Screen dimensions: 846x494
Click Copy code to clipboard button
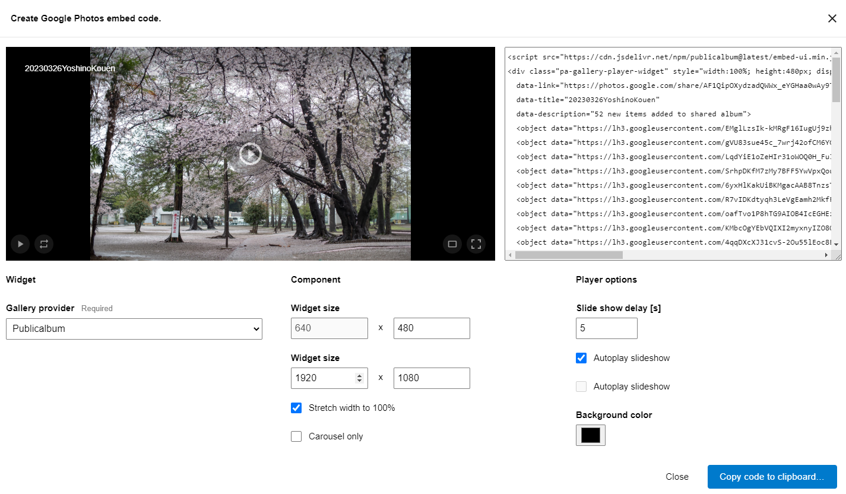tap(772, 477)
